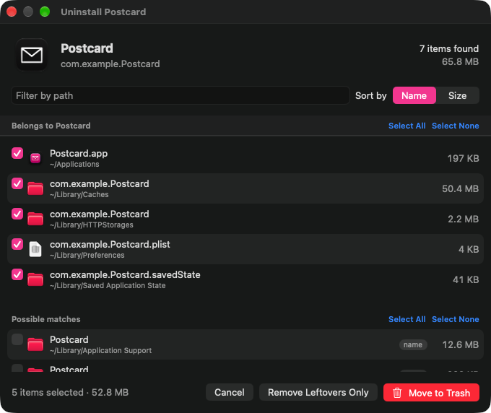This screenshot has height=413, width=491.
Task: Click Remove Leftovers Only
Action: point(318,392)
